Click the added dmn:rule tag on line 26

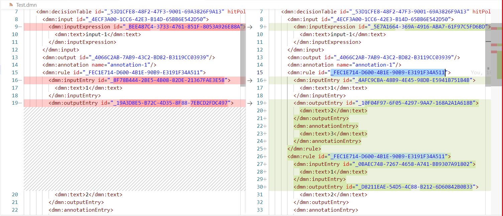[369, 156]
